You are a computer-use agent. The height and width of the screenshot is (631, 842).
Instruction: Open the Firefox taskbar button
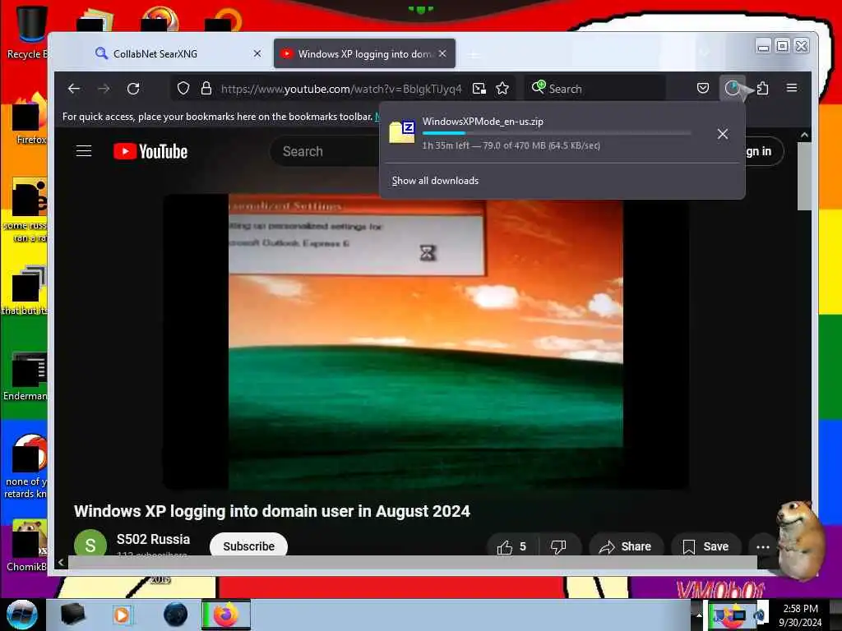[x=226, y=615]
